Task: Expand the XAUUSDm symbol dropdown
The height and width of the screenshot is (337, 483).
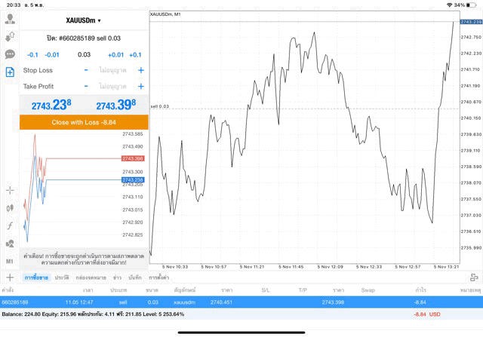Action: click(x=83, y=20)
